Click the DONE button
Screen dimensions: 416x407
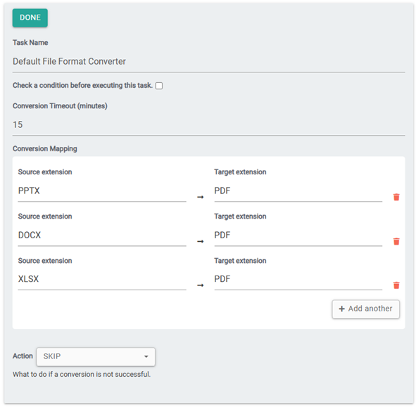30,18
